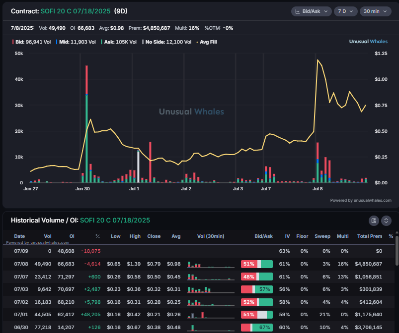The image size is (399, 333).
Task: Open the 30 min interval dropdown
Action: [x=375, y=11]
